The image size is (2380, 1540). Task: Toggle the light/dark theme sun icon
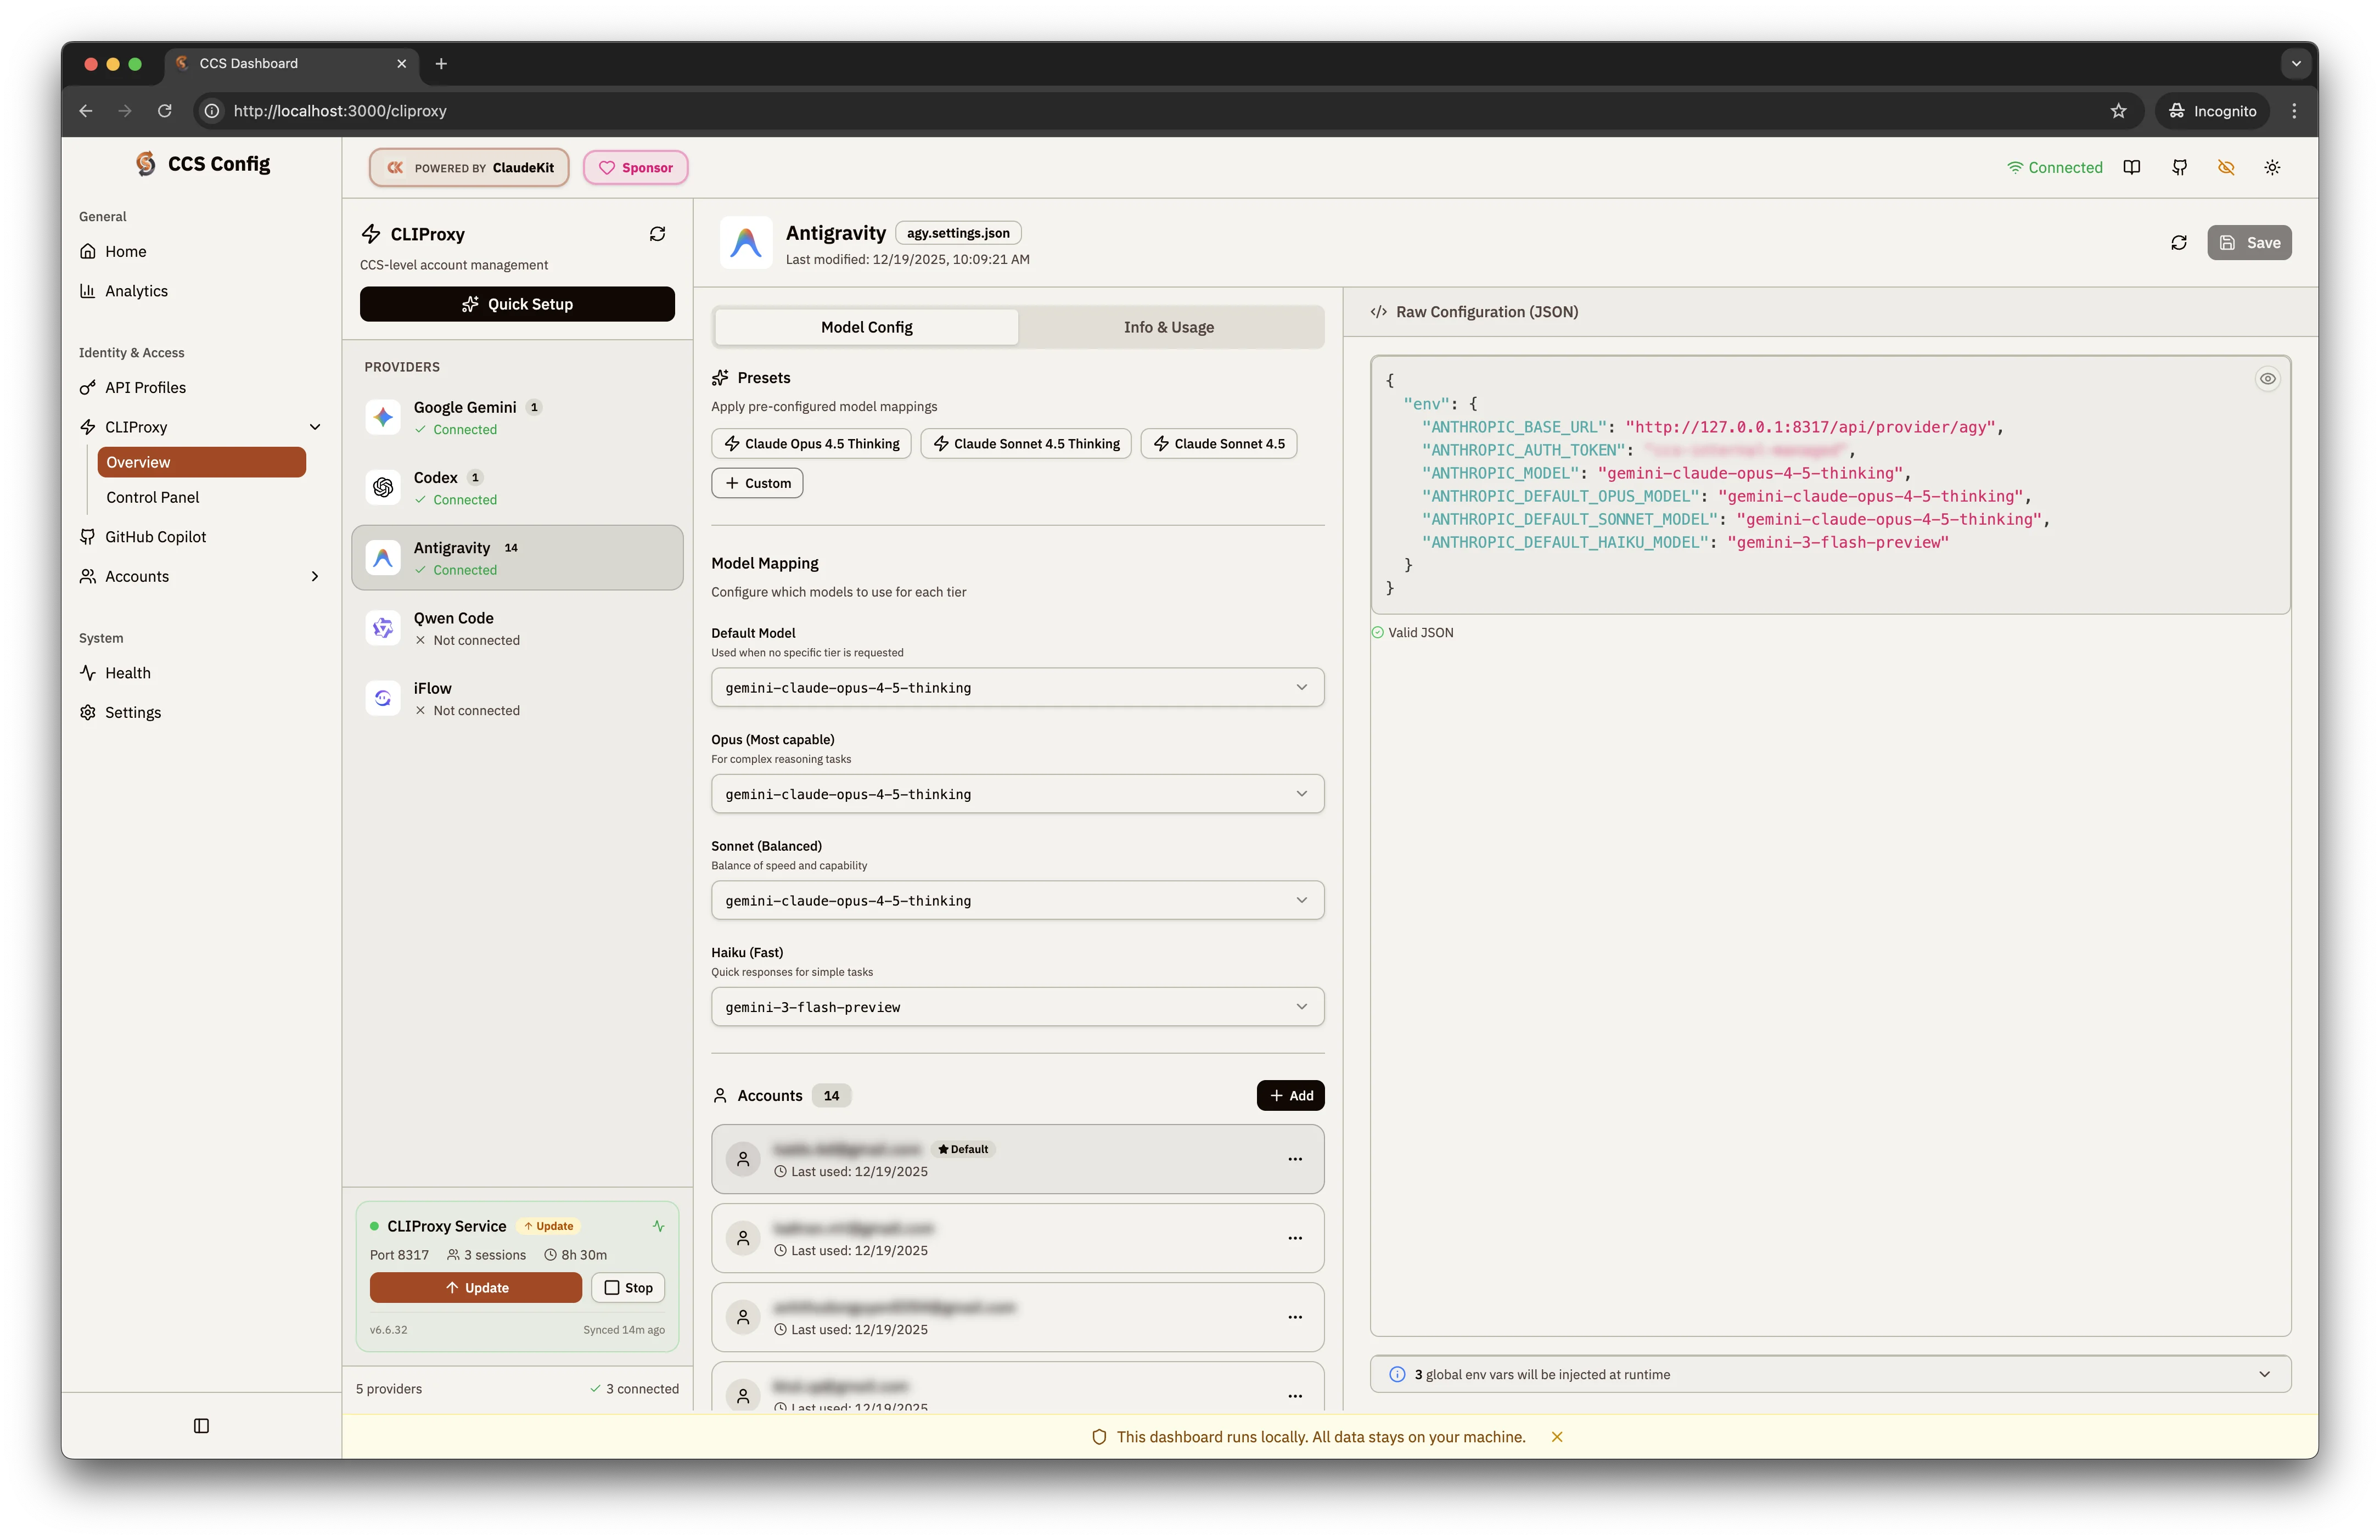point(2272,167)
